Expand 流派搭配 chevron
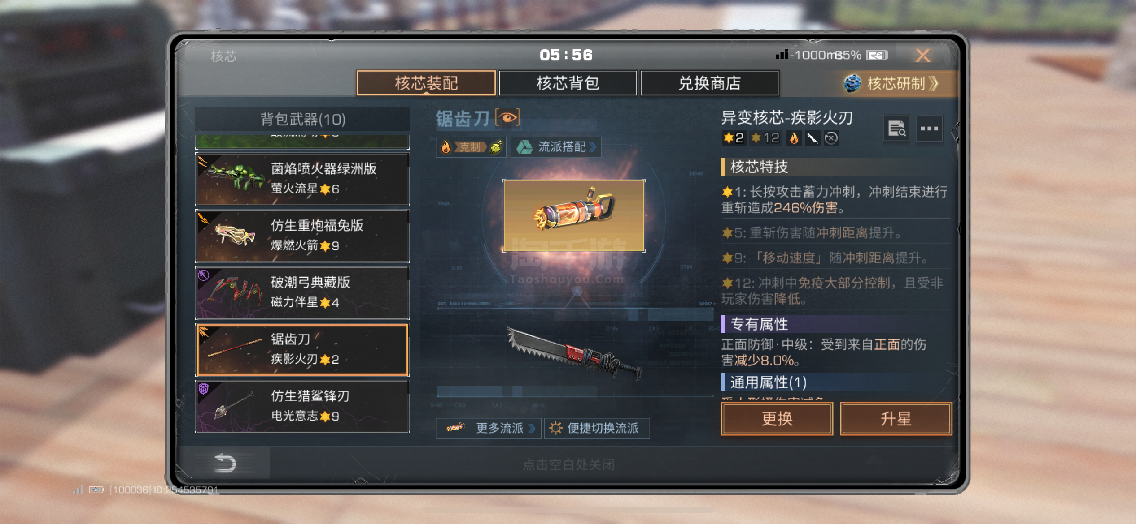 [x=556, y=147]
